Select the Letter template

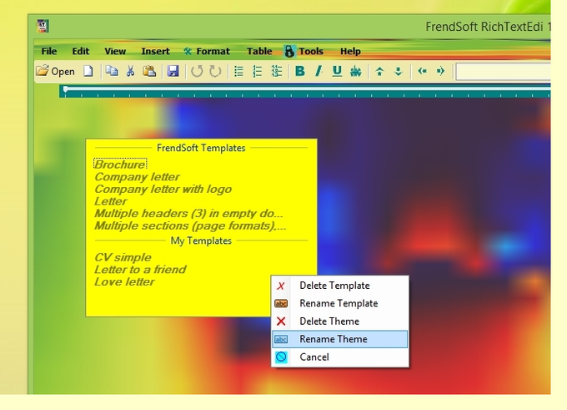tap(111, 201)
